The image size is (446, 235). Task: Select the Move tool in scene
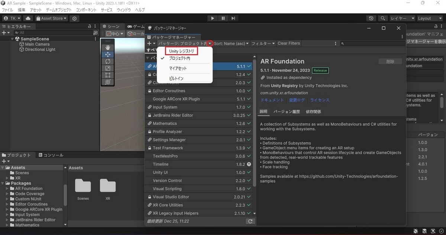108,54
